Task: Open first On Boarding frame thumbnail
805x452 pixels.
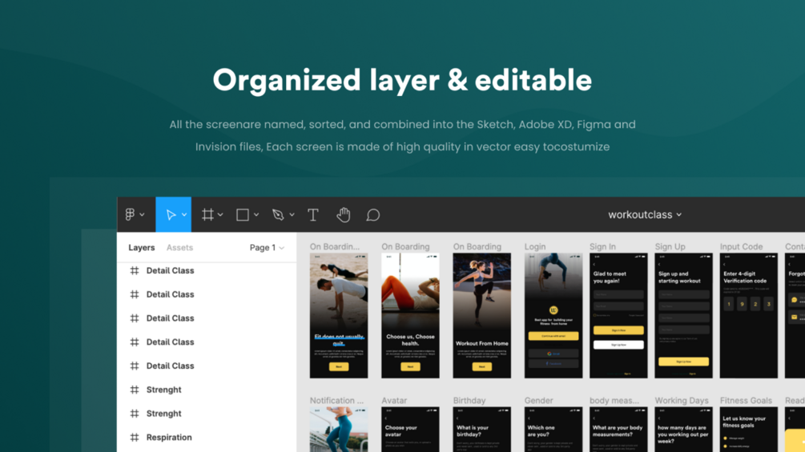Action: (x=339, y=316)
